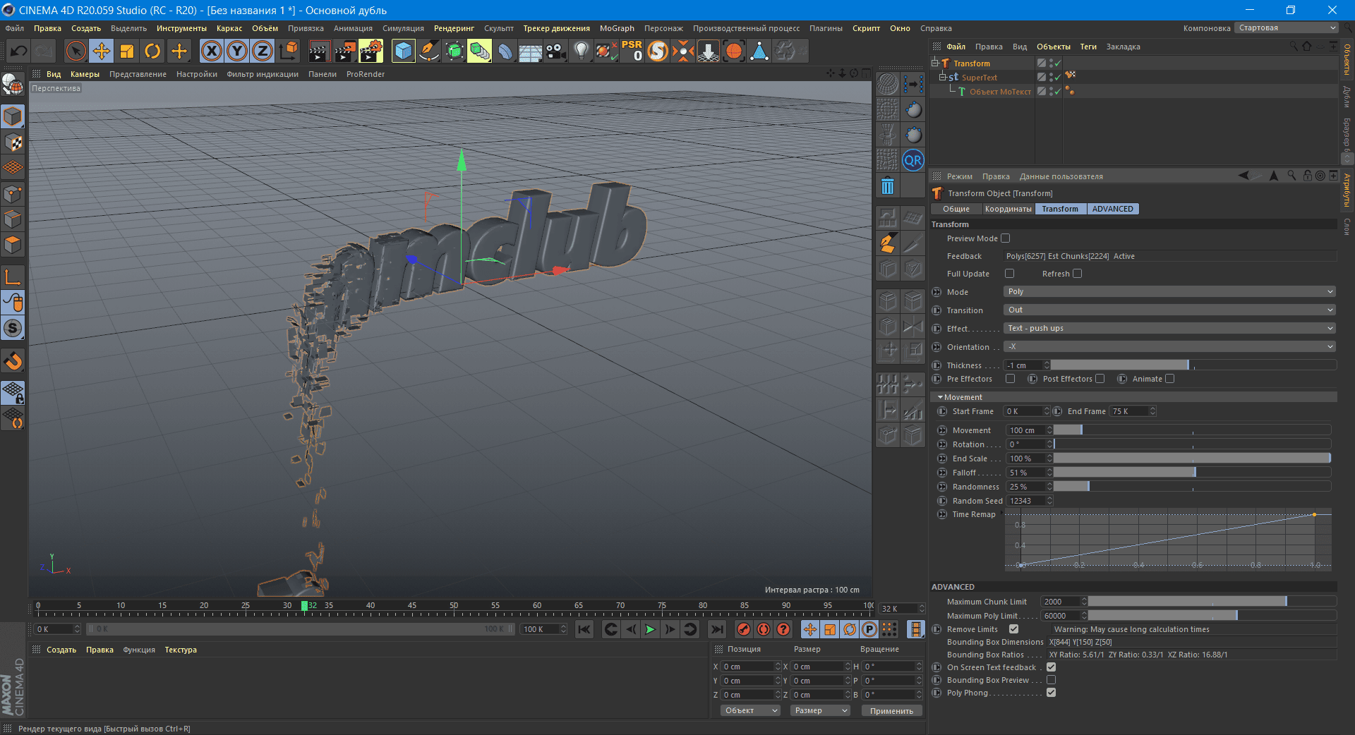Toggle the snap magnet icon
The image size is (1355, 735).
13,361
